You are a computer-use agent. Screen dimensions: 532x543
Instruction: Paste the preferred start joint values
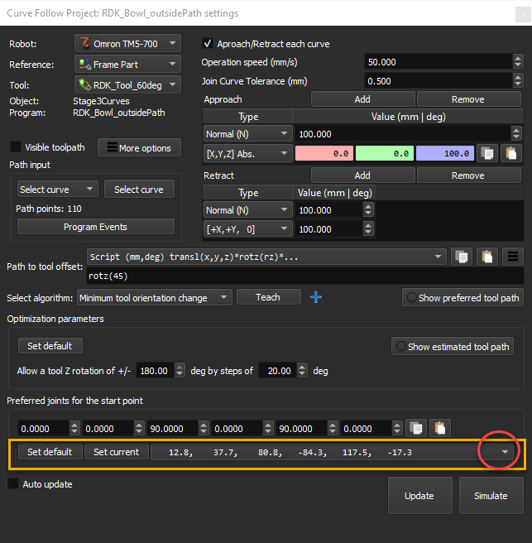pos(439,429)
